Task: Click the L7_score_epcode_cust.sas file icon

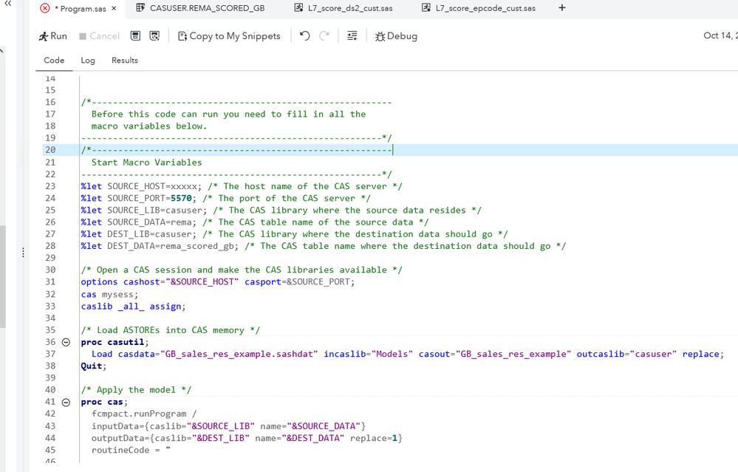Action: [426, 8]
